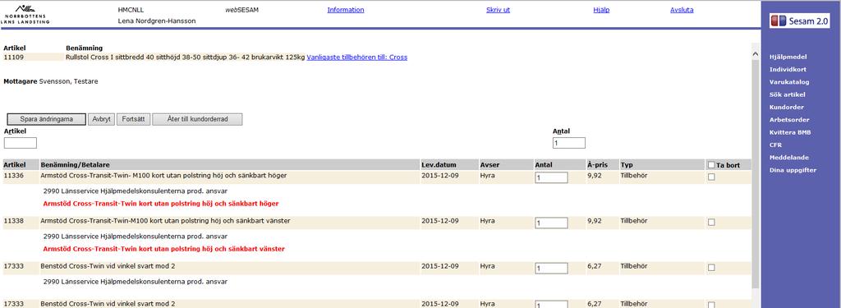Toggle the Ta bort header checkbox

711,165
